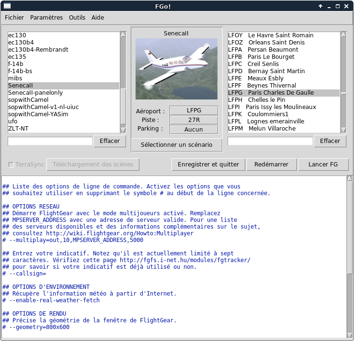Select LFPC Creil Senlis airport
Image resolution: width=354 pixels, height=341 pixels.
pyautogui.click(x=284, y=64)
